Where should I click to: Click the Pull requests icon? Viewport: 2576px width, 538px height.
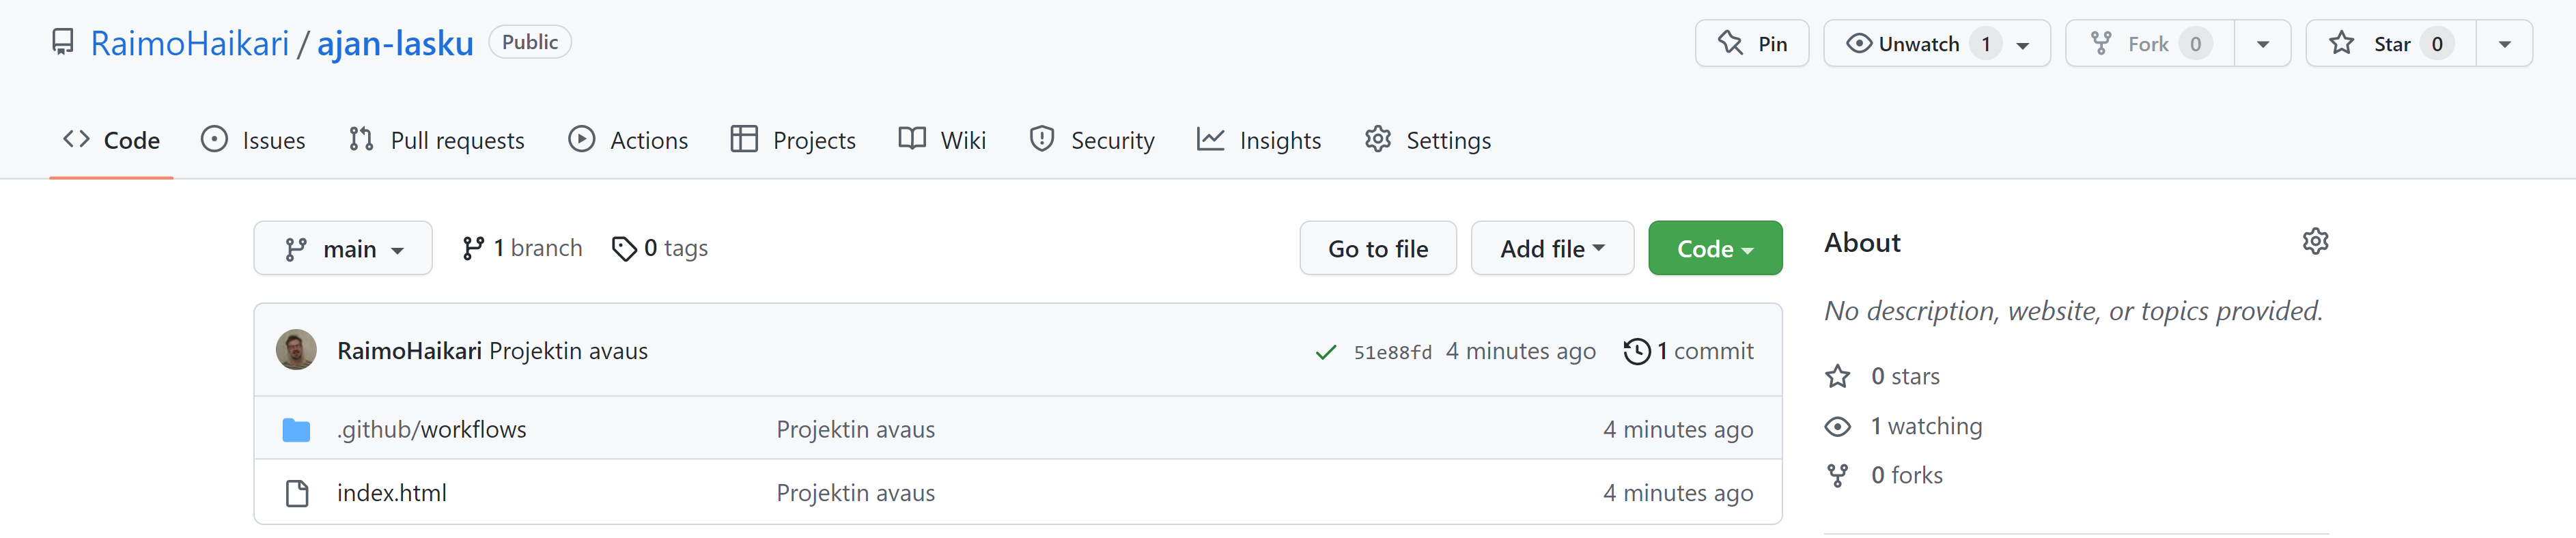point(361,140)
